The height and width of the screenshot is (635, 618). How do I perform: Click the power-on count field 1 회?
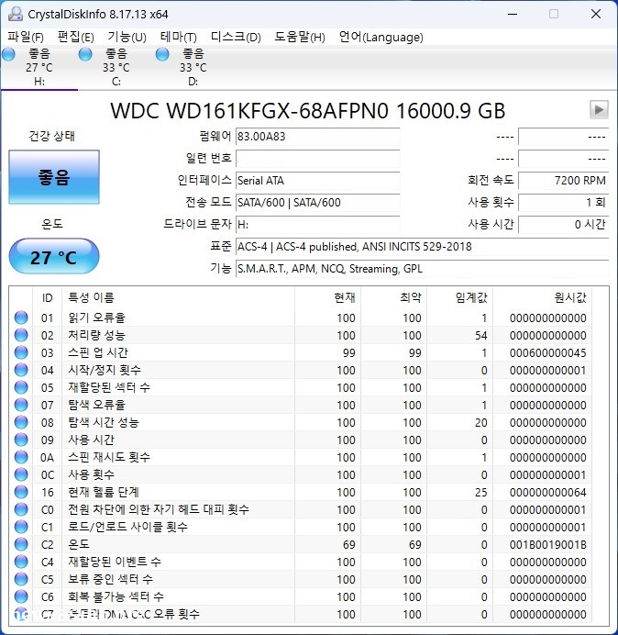tap(563, 202)
